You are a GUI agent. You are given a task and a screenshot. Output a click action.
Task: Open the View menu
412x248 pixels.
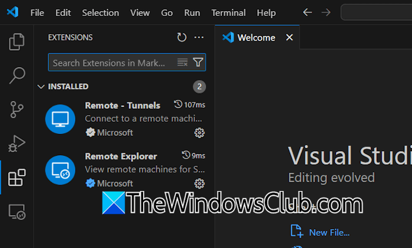(x=140, y=12)
